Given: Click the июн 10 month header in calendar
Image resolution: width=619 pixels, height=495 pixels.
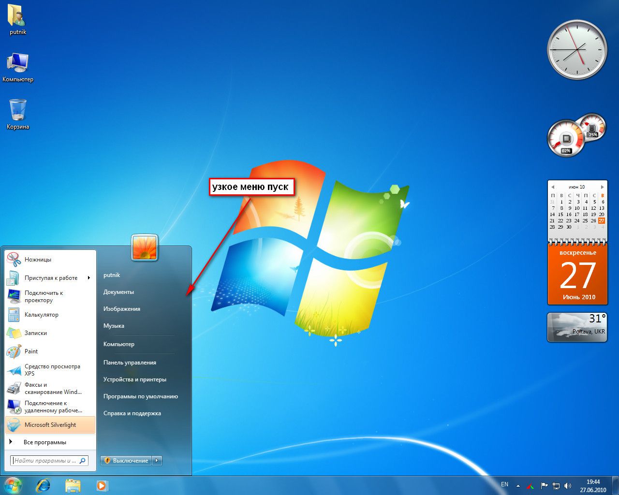Looking at the screenshot, I should (x=577, y=187).
